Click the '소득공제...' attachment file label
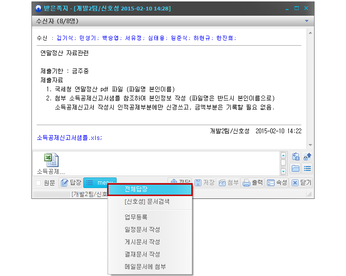The width and height of the screenshot is (346, 276). pos(51,171)
